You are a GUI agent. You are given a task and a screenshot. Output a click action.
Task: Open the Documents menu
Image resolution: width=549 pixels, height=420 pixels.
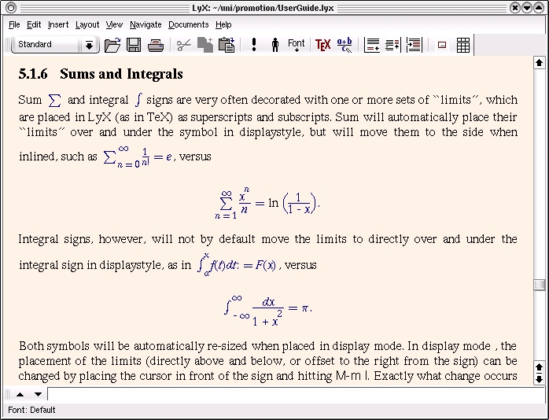click(188, 25)
